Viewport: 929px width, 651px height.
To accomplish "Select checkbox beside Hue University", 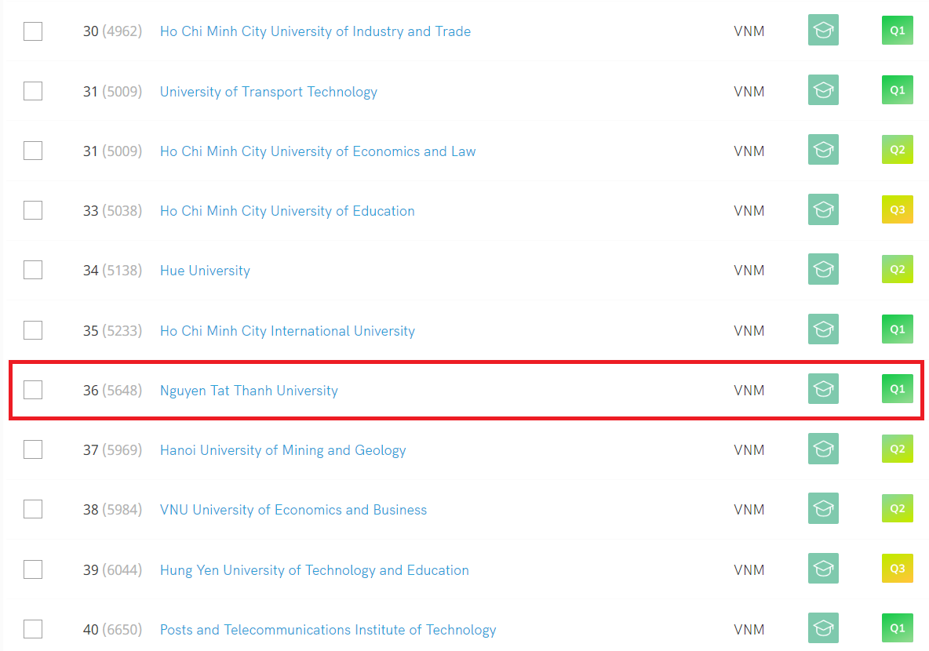I will pos(33,270).
